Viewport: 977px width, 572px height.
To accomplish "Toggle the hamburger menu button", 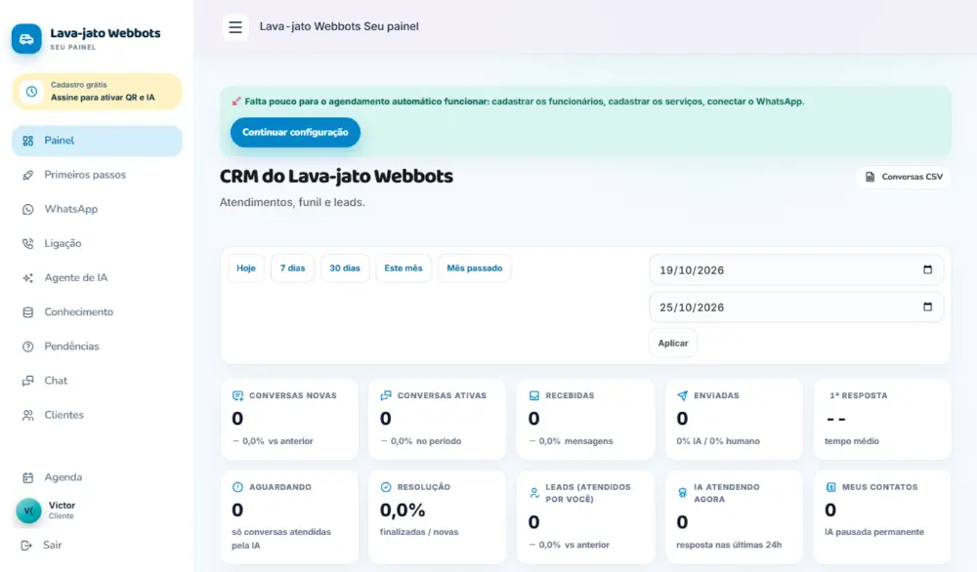I will point(235,26).
